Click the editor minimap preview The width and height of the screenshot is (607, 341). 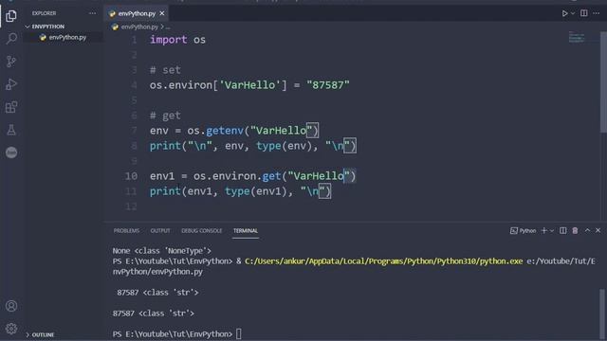click(577, 38)
